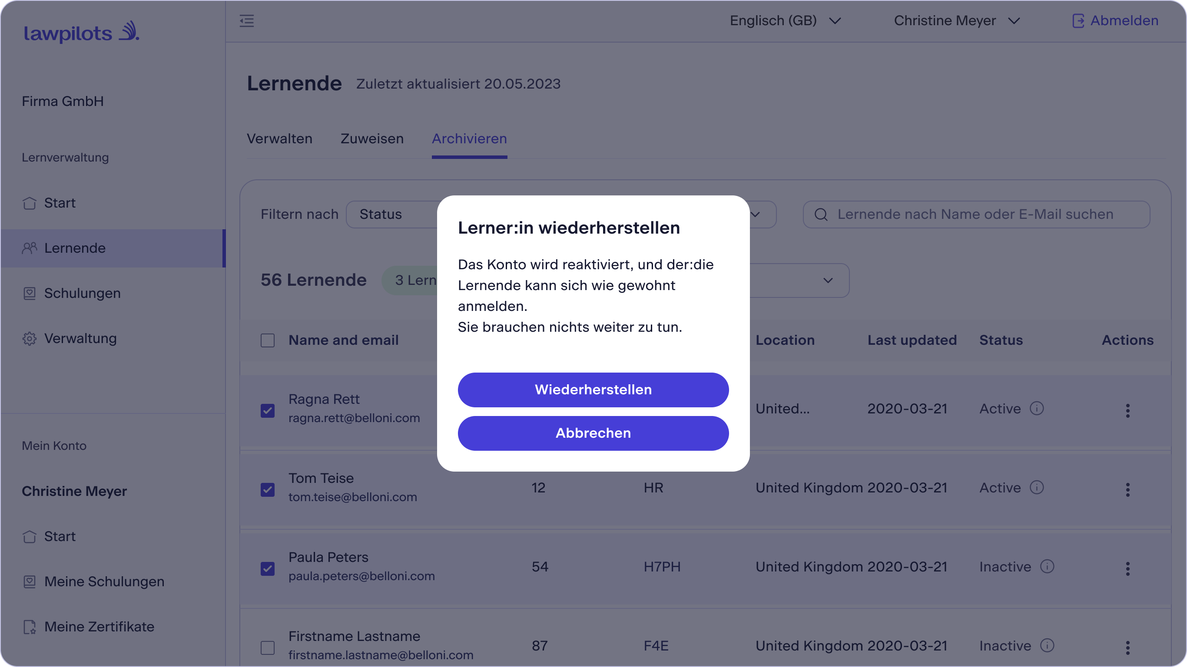This screenshot has height=667, width=1187.
Task: Click the Status column header
Action: tap(1001, 340)
